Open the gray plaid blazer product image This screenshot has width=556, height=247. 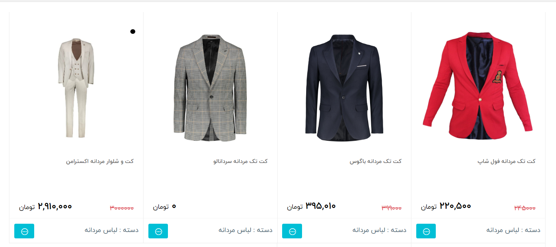click(x=210, y=88)
